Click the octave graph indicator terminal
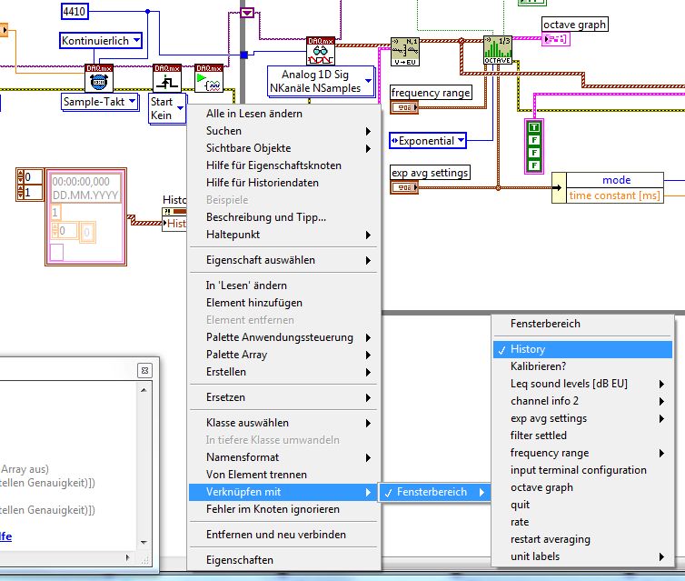The image size is (685, 581). 556,39
